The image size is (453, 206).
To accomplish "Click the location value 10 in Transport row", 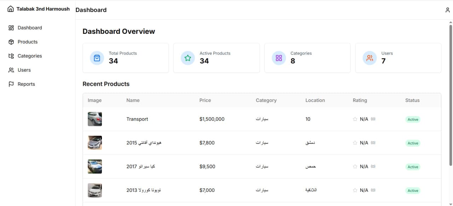I will pyautogui.click(x=308, y=119).
